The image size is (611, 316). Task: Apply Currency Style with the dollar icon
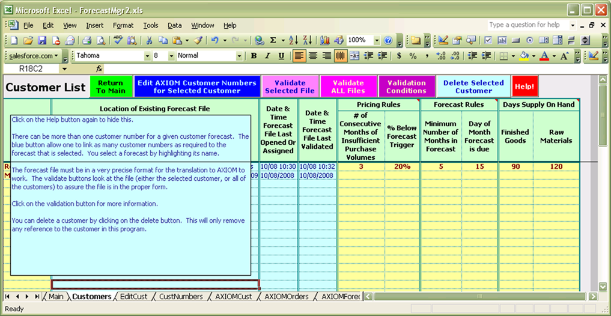click(x=399, y=56)
